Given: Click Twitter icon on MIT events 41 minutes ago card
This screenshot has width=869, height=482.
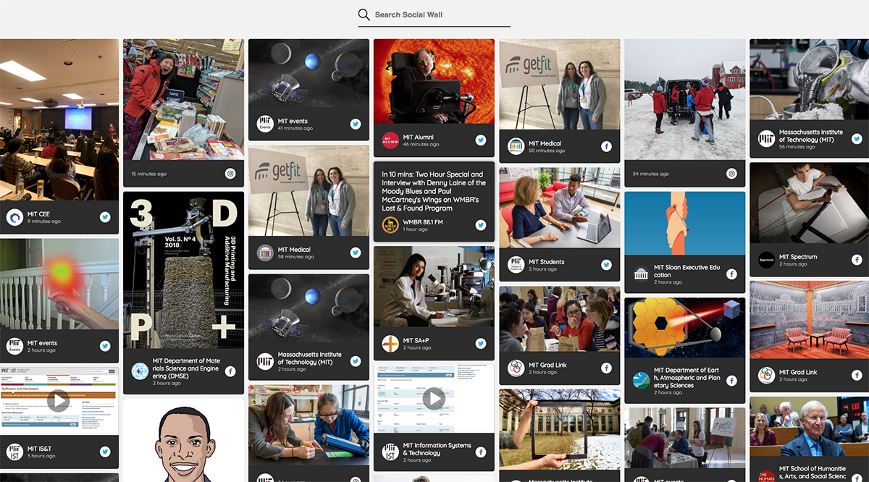Looking at the screenshot, I should click(x=356, y=124).
